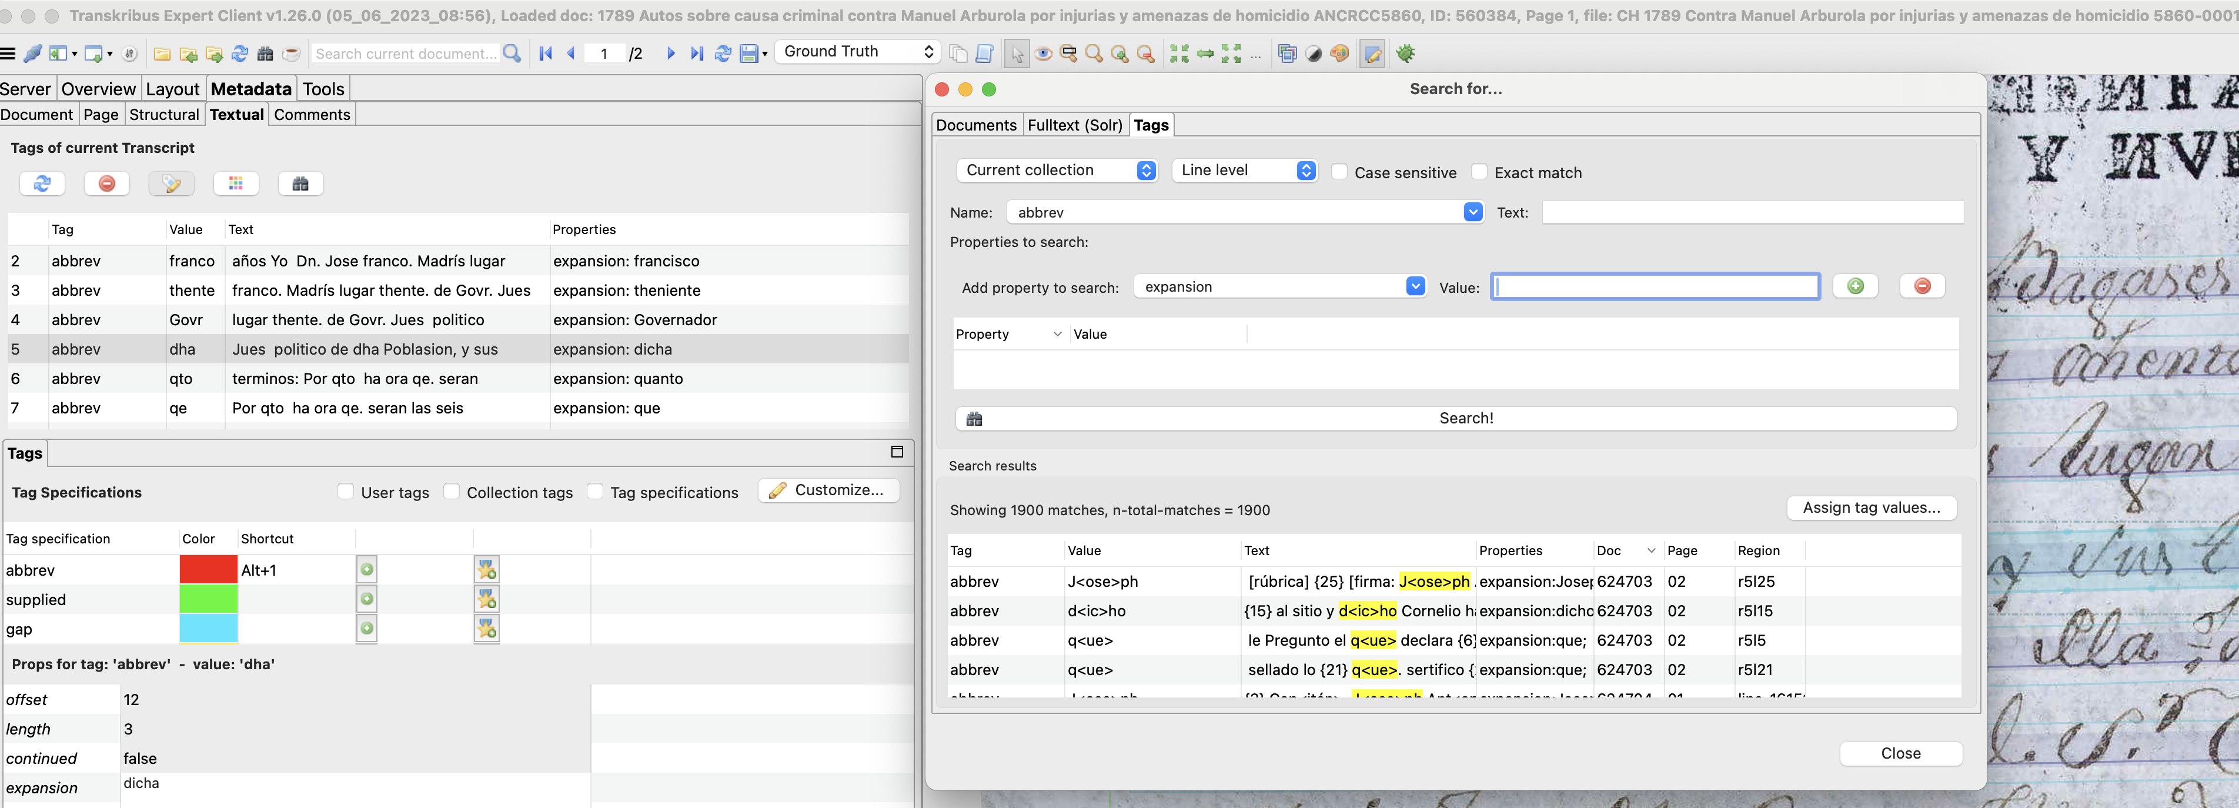
Task: Click the Assign tag values button
Action: coord(1870,508)
